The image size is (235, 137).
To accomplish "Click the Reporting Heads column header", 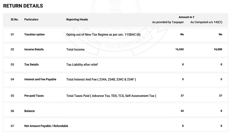I will pos(77,19).
